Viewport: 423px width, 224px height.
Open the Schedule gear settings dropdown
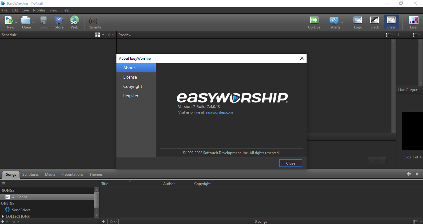coord(111,35)
